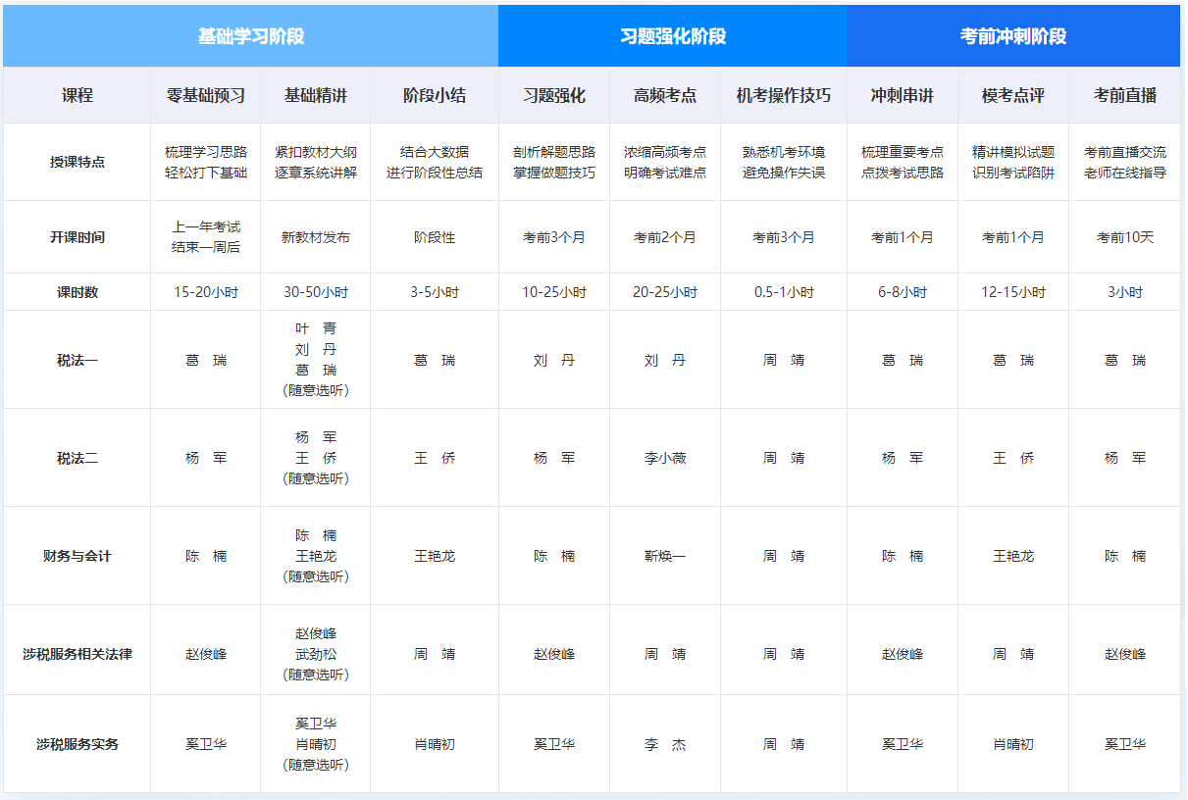The height and width of the screenshot is (800, 1188).
Task: Click the 机考操作技巧 column header
Action: 784,95
